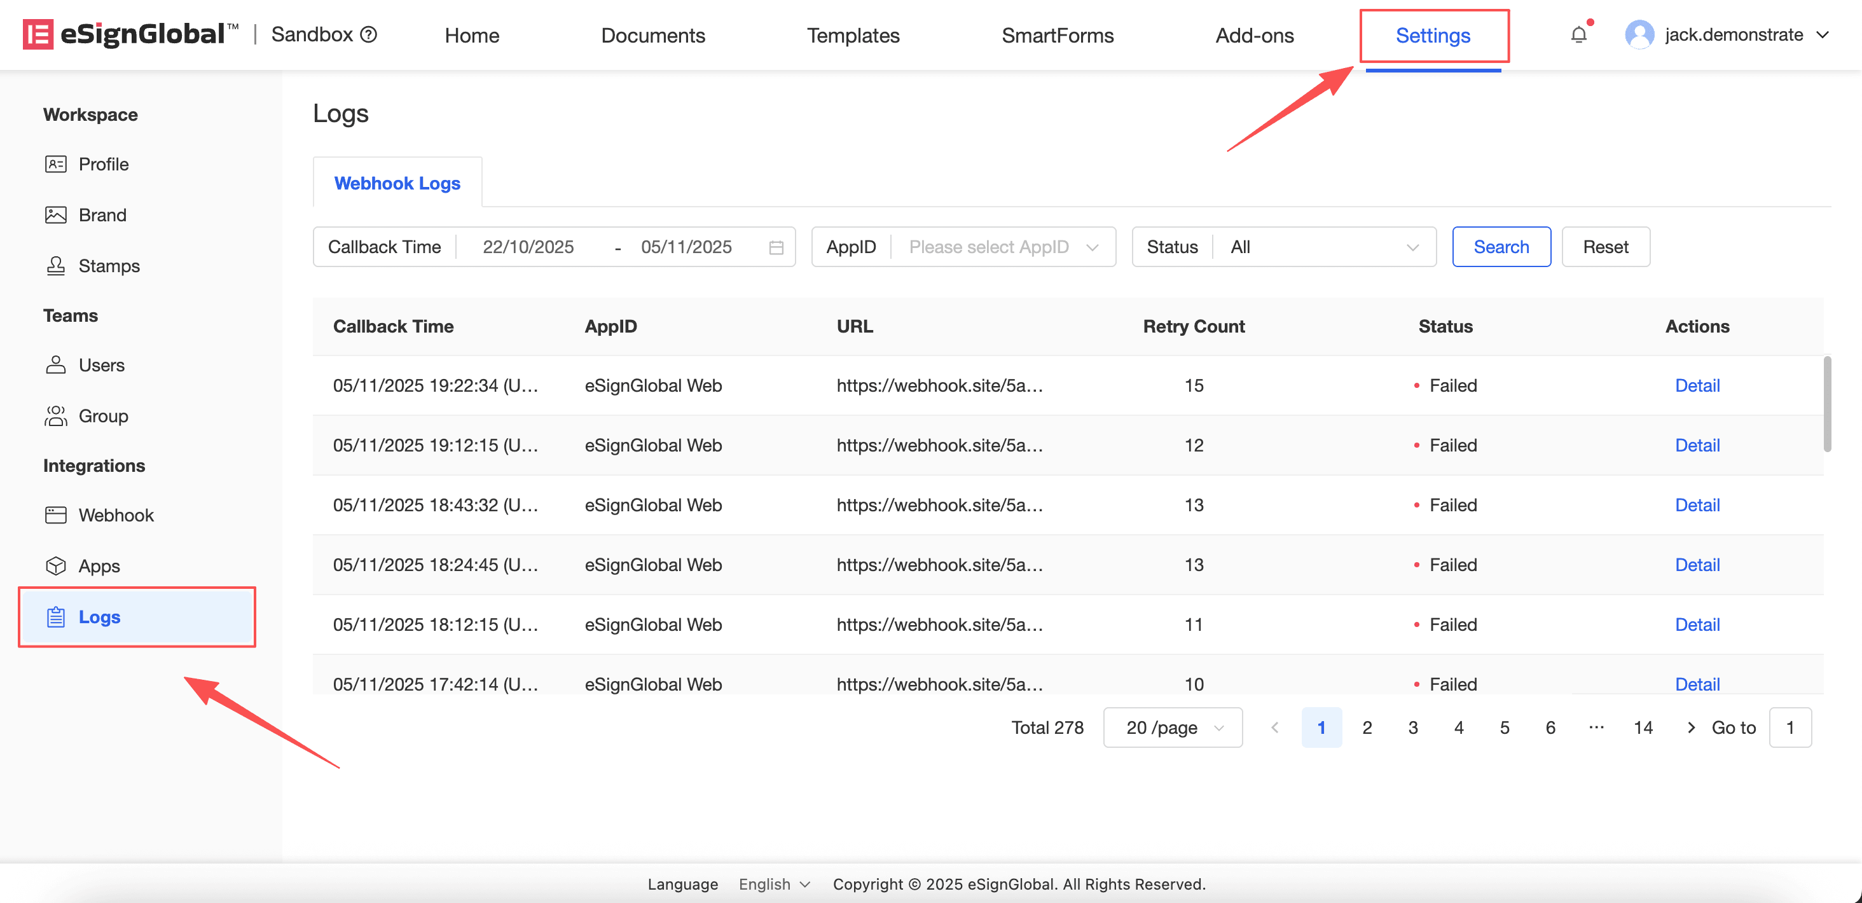Open the AppID selection dropdown
Viewport: 1862px width, 903px height.
[x=1001, y=247]
